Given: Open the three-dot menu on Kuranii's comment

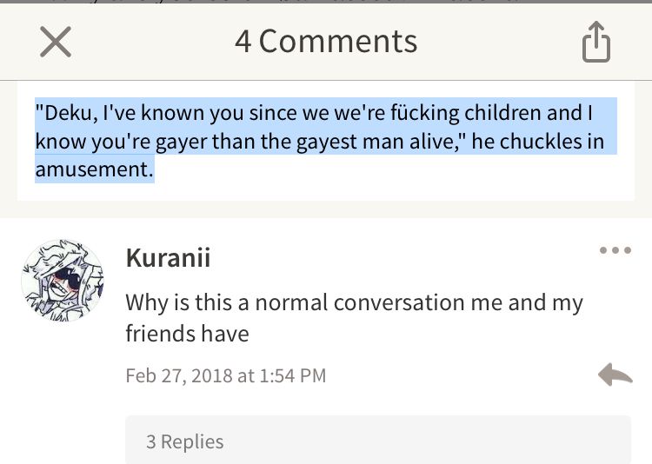Looking at the screenshot, I should [x=615, y=250].
